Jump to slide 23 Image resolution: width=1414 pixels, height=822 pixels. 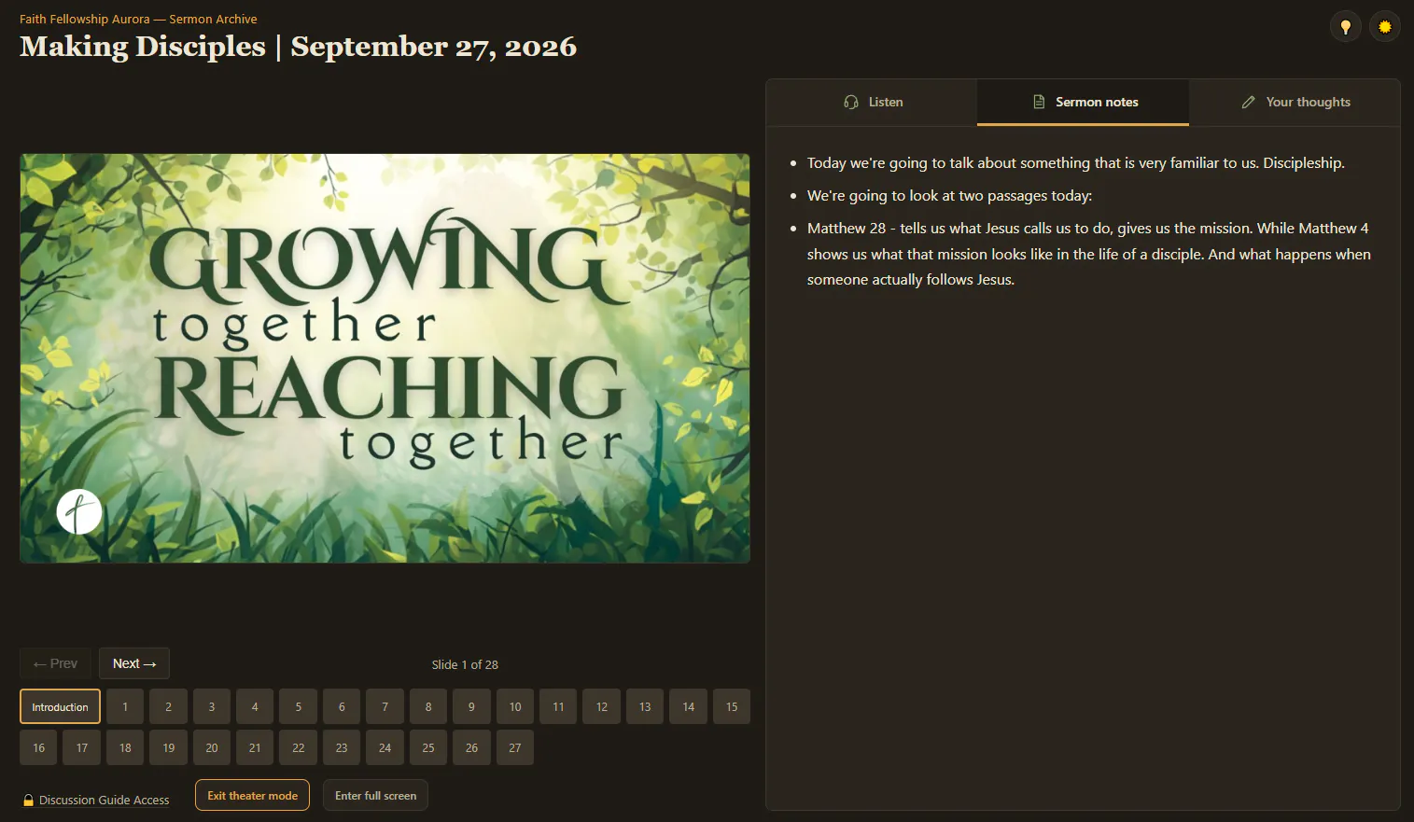click(x=342, y=747)
